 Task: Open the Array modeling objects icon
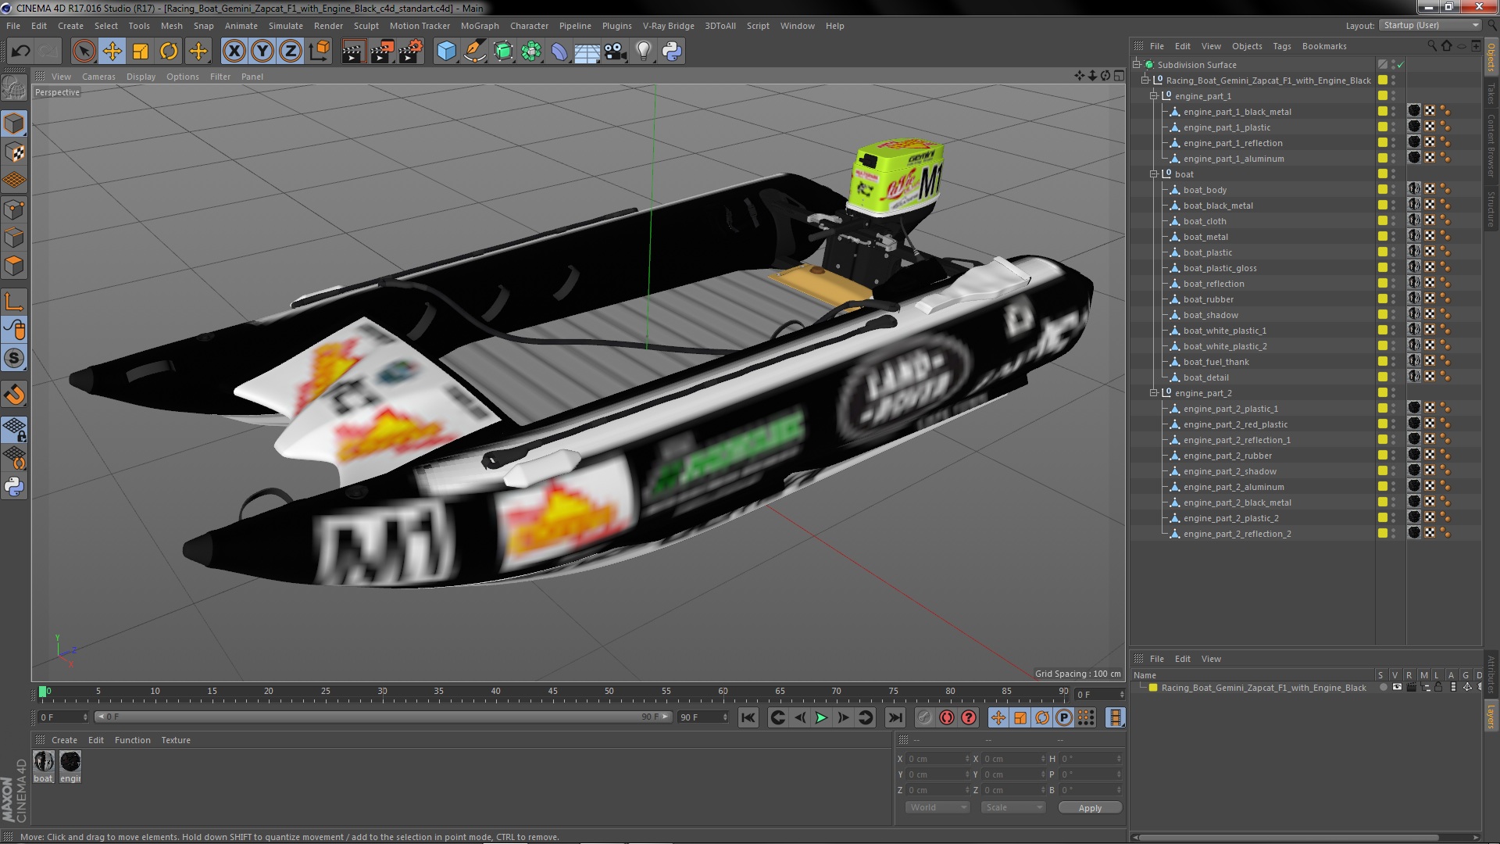point(531,52)
